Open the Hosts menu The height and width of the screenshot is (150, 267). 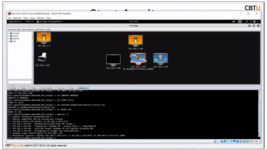[x=24, y=29]
